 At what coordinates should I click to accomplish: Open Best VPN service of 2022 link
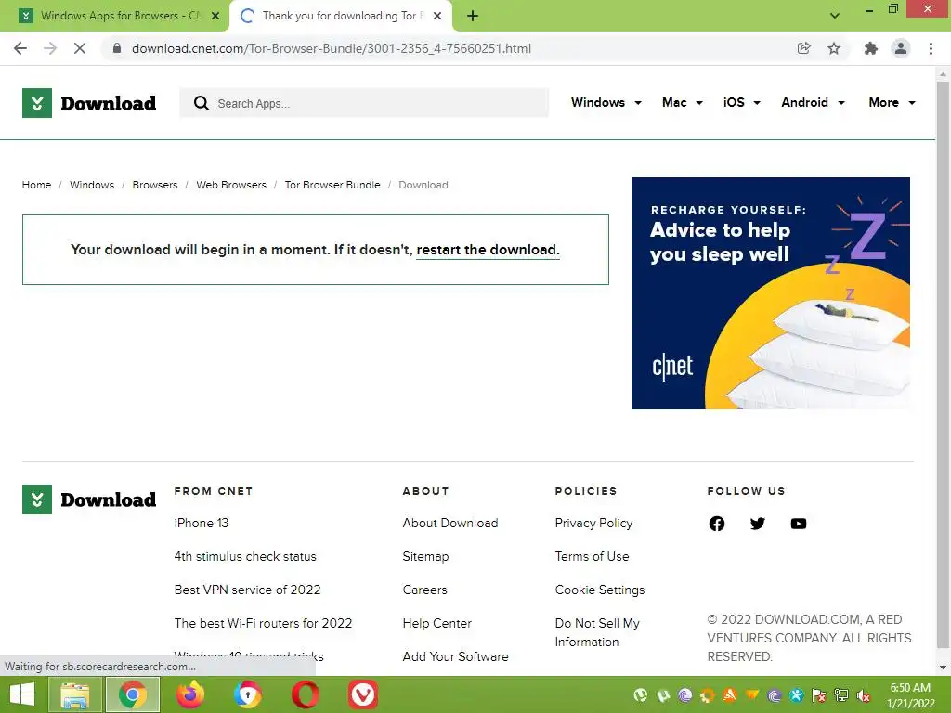point(247,590)
